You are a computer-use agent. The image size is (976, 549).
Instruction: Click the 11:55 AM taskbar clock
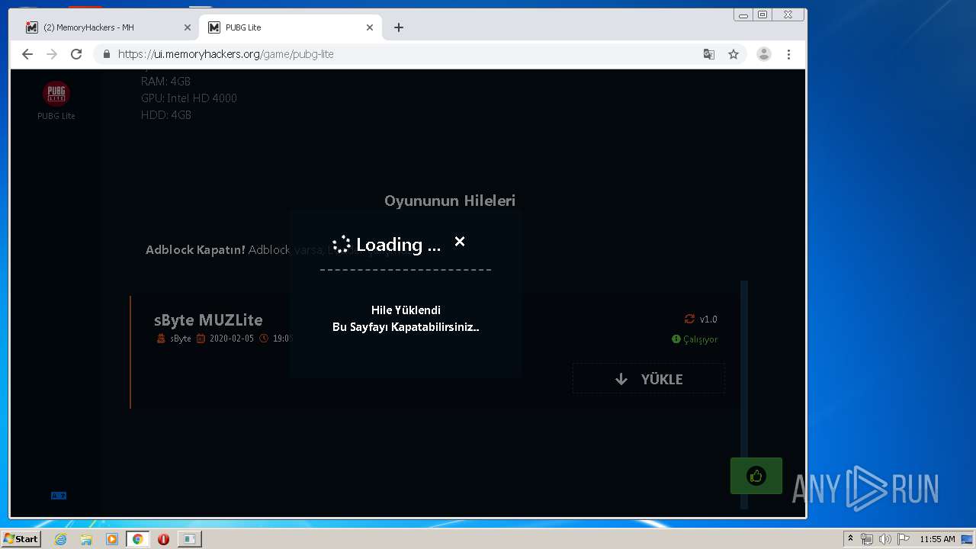[937, 539]
